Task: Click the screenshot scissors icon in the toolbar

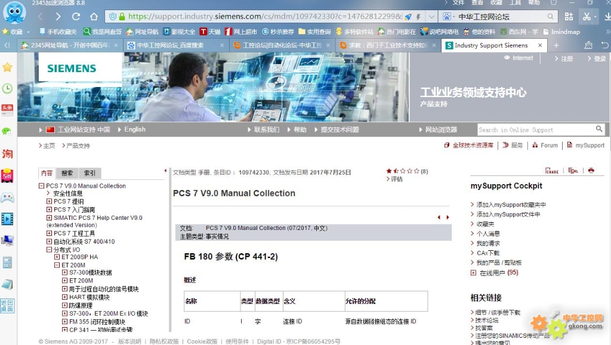Action: click(x=587, y=16)
